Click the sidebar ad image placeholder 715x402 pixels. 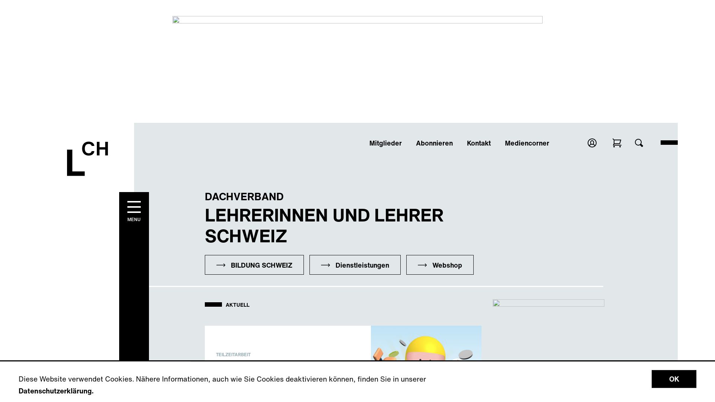tap(549, 303)
